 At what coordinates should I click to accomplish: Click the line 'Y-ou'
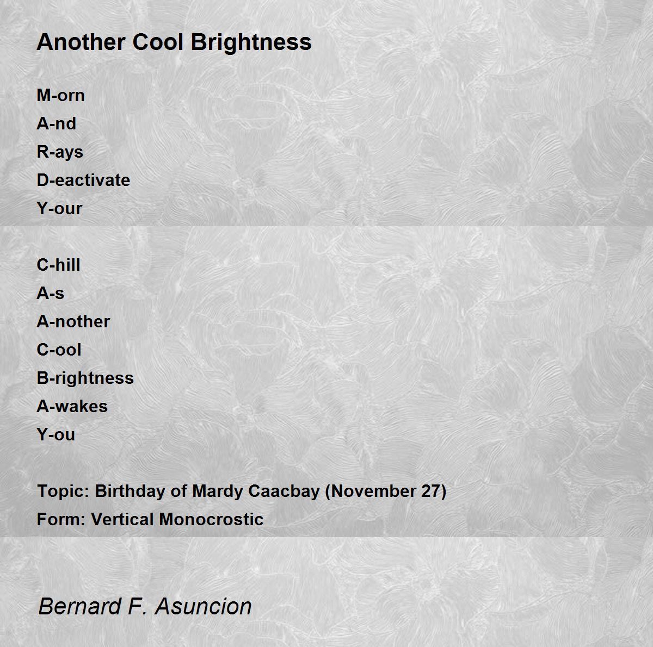pyautogui.click(x=56, y=434)
